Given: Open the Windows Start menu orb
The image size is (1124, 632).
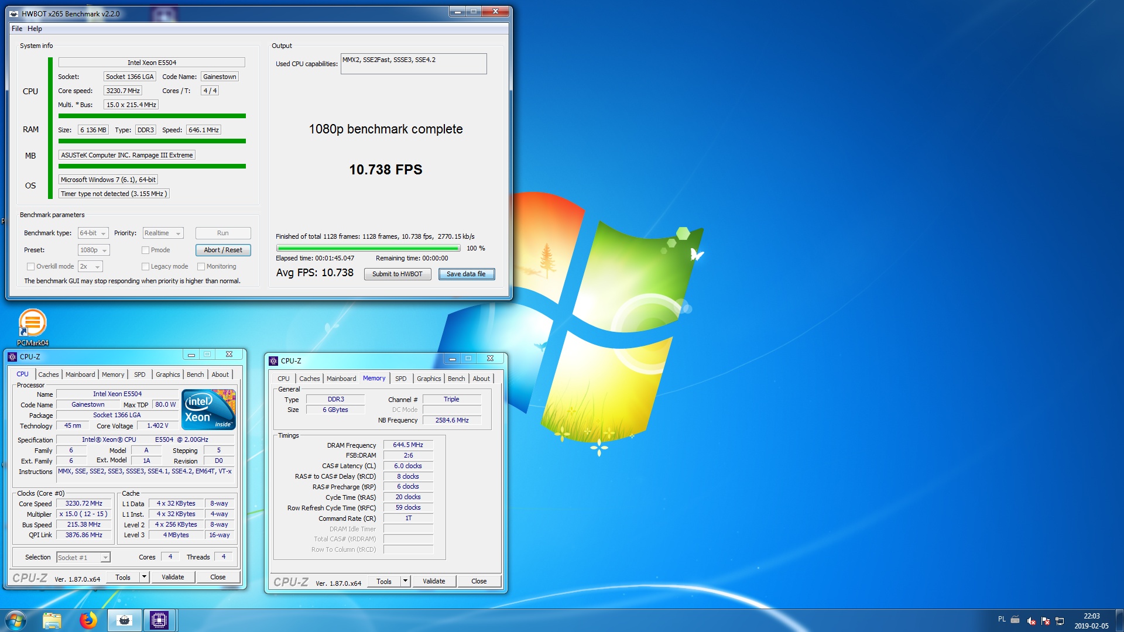Looking at the screenshot, I should pyautogui.click(x=16, y=620).
